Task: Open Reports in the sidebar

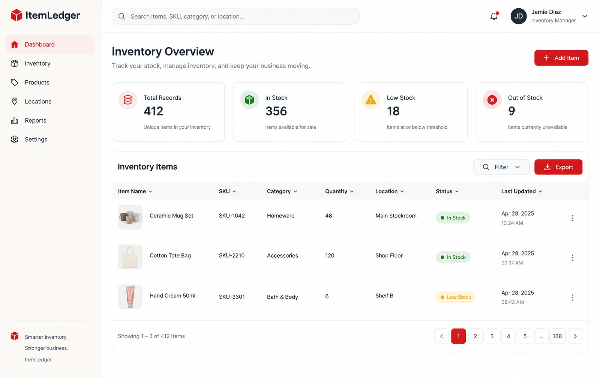Action: coord(50,120)
